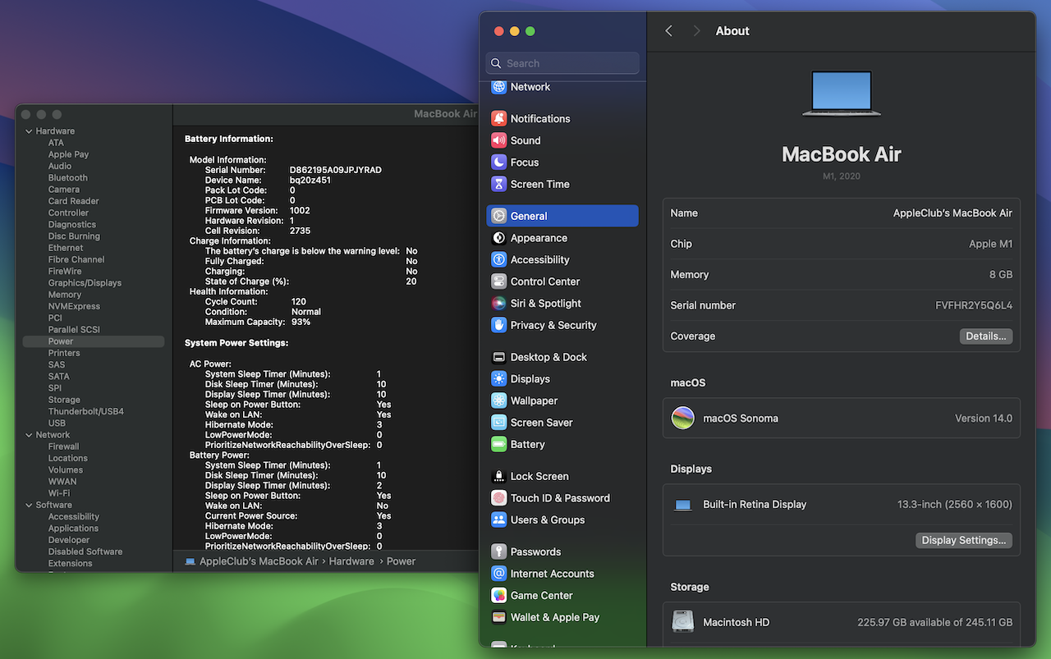This screenshot has width=1051, height=659.
Task: Click Hardware in the path bar
Action: [x=351, y=561]
